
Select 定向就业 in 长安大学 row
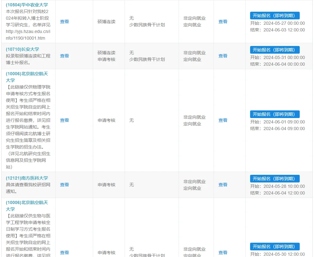(x=192, y=59)
